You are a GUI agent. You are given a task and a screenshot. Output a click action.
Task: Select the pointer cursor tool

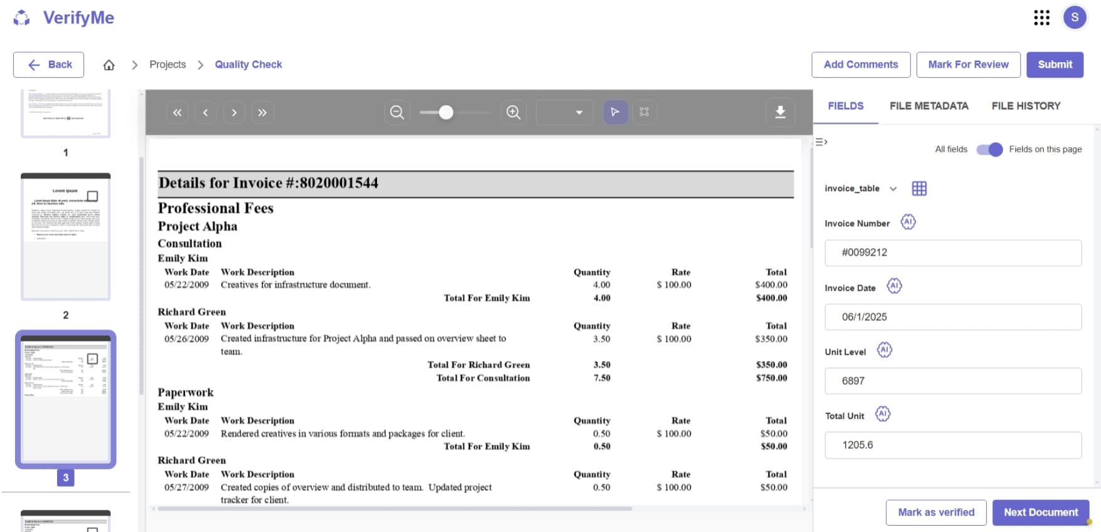pyautogui.click(x=615, y=112)
